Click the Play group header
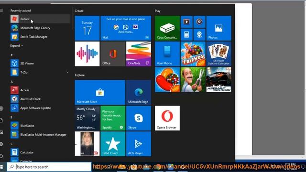Viewport: 306px width, 172px height. 158,11
